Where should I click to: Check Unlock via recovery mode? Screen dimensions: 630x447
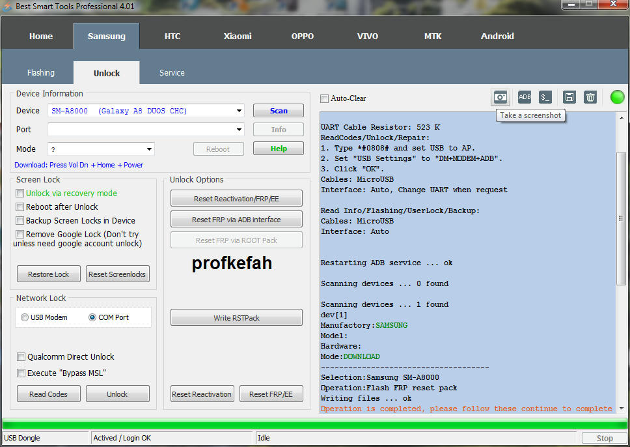20,194
